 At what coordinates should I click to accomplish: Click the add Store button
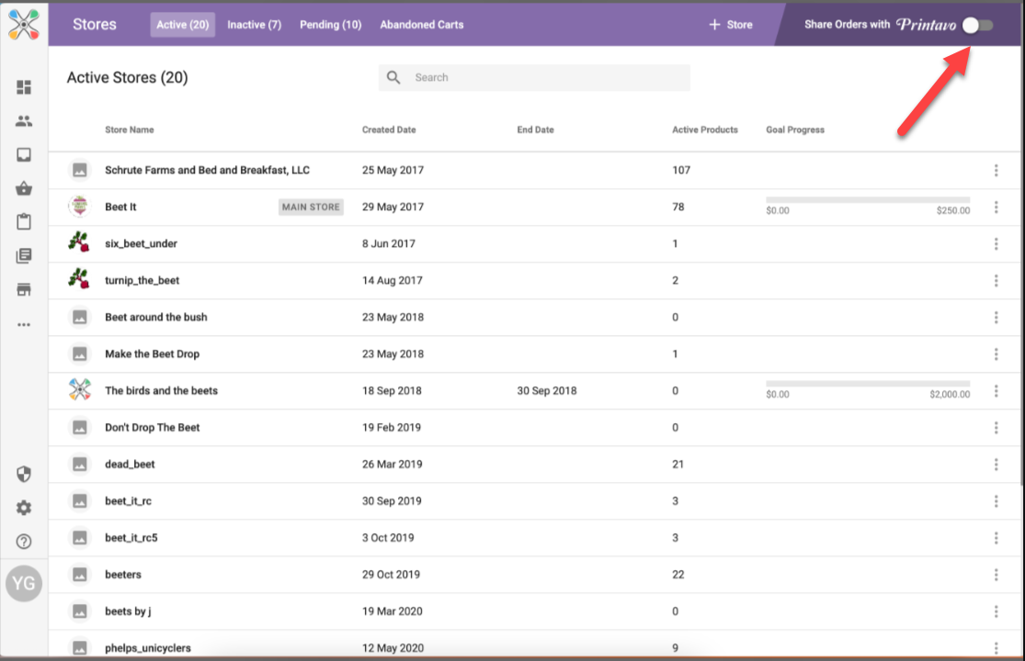731,25
